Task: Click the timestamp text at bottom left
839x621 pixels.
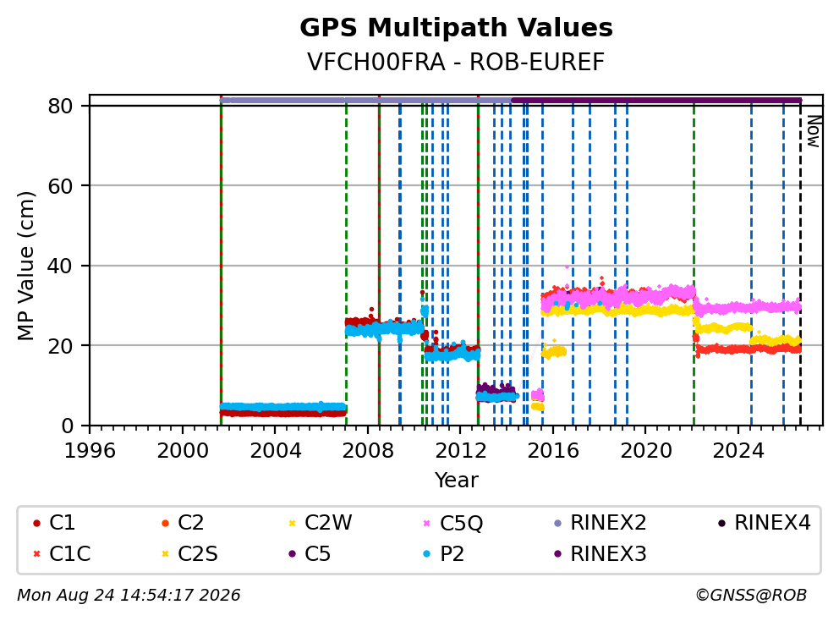Action: point(129,596)
